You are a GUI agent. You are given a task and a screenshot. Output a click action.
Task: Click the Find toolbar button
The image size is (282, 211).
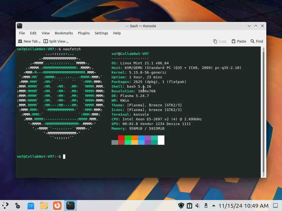(x=257, y=41)
